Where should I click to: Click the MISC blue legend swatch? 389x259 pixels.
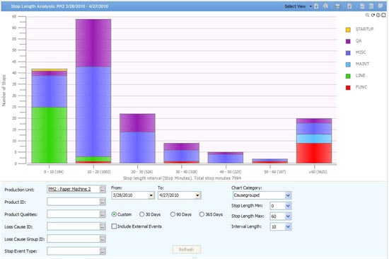point(348,53)
